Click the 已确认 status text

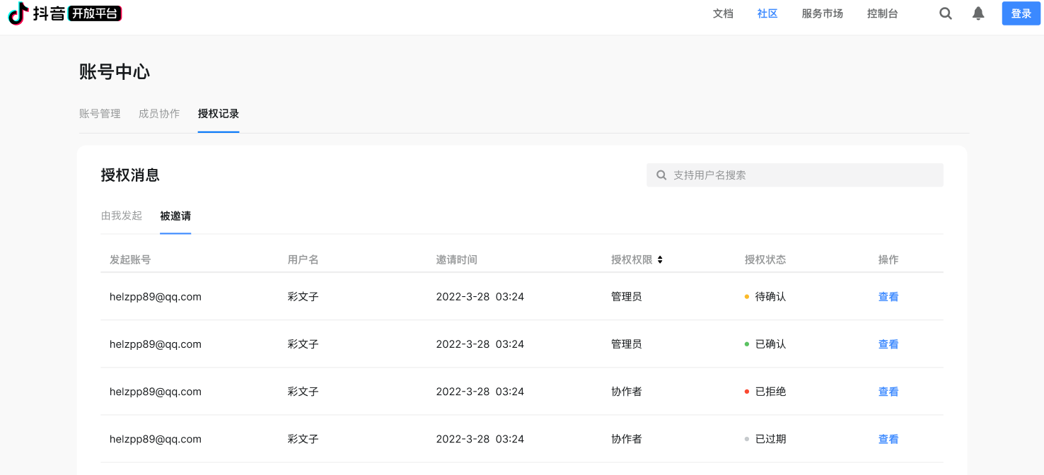point(770,344)
